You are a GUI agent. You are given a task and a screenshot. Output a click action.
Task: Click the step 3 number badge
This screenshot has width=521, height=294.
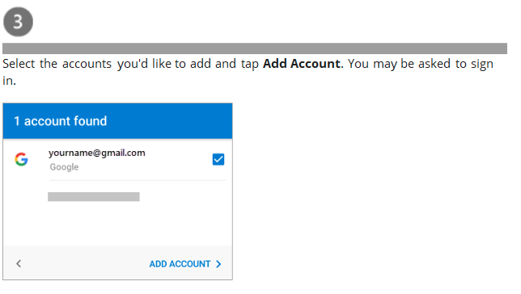click(x=18, y=22)
